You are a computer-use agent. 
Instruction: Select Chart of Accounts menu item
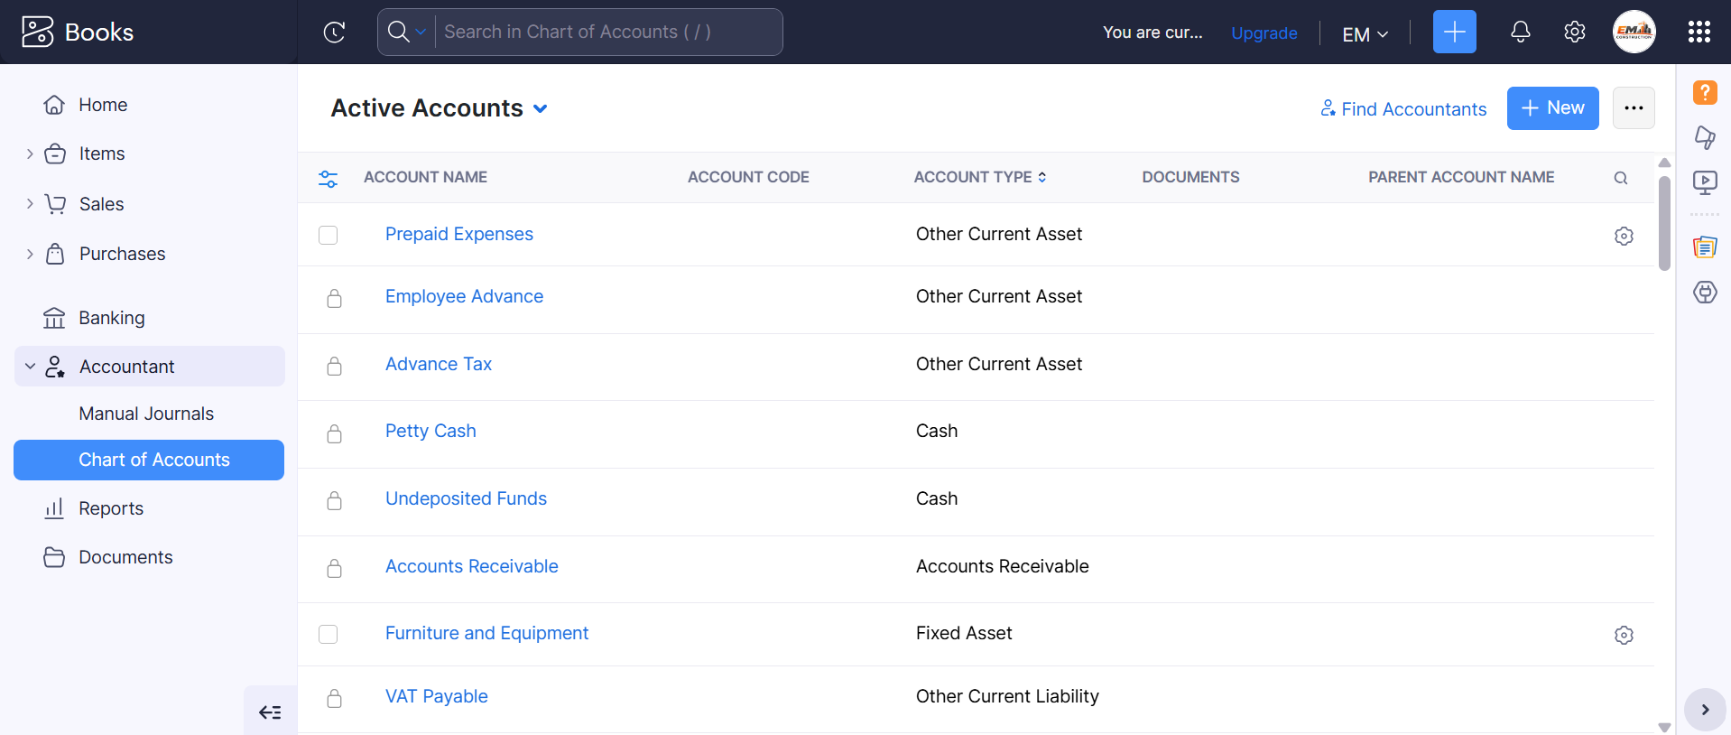149,460
